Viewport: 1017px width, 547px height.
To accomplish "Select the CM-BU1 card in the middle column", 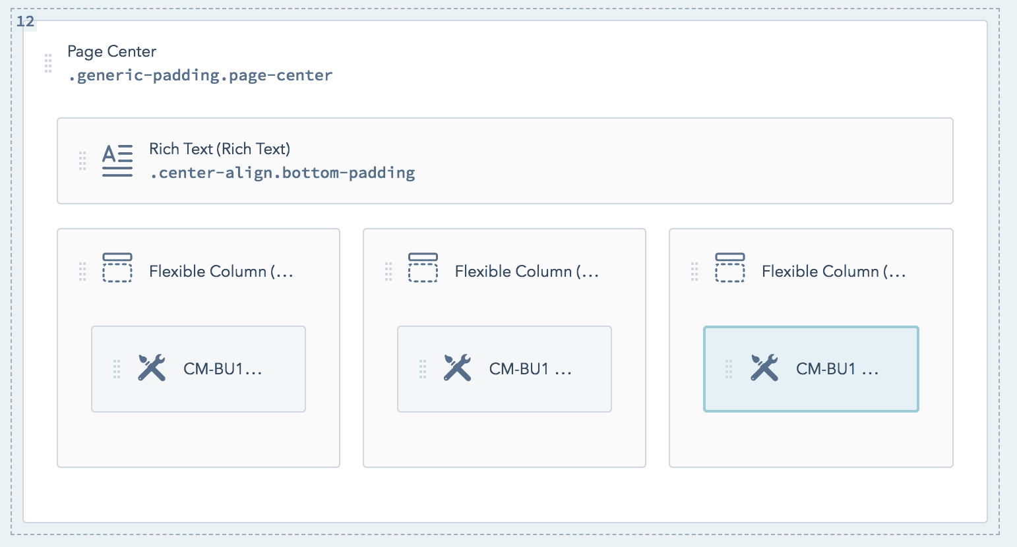I will pyautogui.click(x=504, y=368).
